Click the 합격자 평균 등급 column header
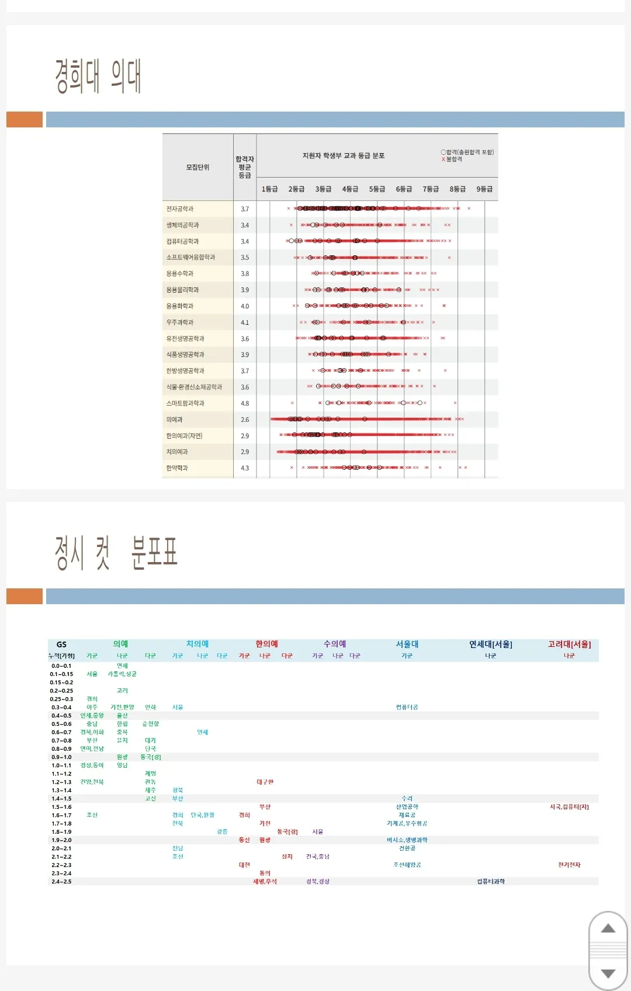Image resolution: width=631 pixels, height=991 pixels. pos(245,167)
